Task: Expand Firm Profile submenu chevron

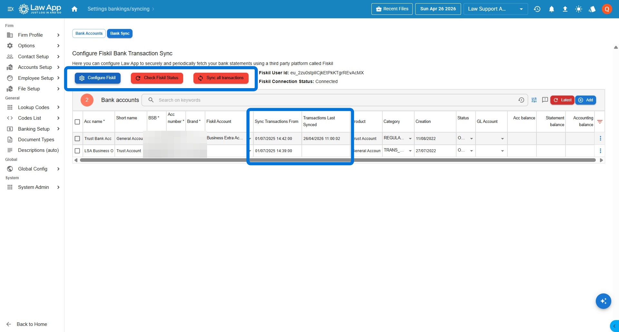Action: pyautogui.click(x=58, y=35)
